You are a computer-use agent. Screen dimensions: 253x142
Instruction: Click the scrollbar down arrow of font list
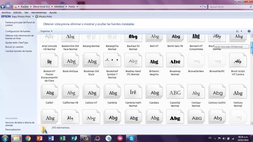pyautogui.click(x=251, y=123)
